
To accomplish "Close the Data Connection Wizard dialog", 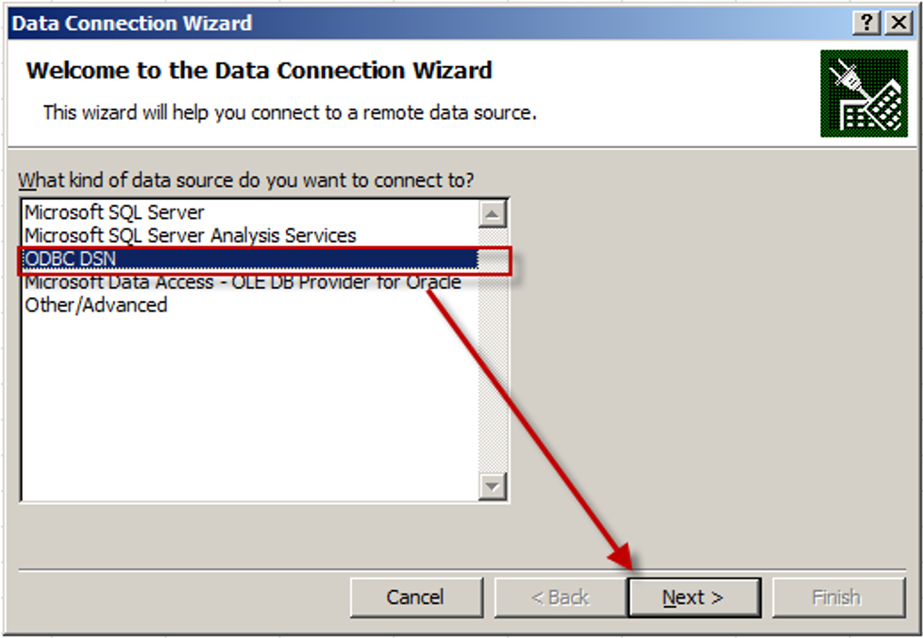I will (897, 24).
